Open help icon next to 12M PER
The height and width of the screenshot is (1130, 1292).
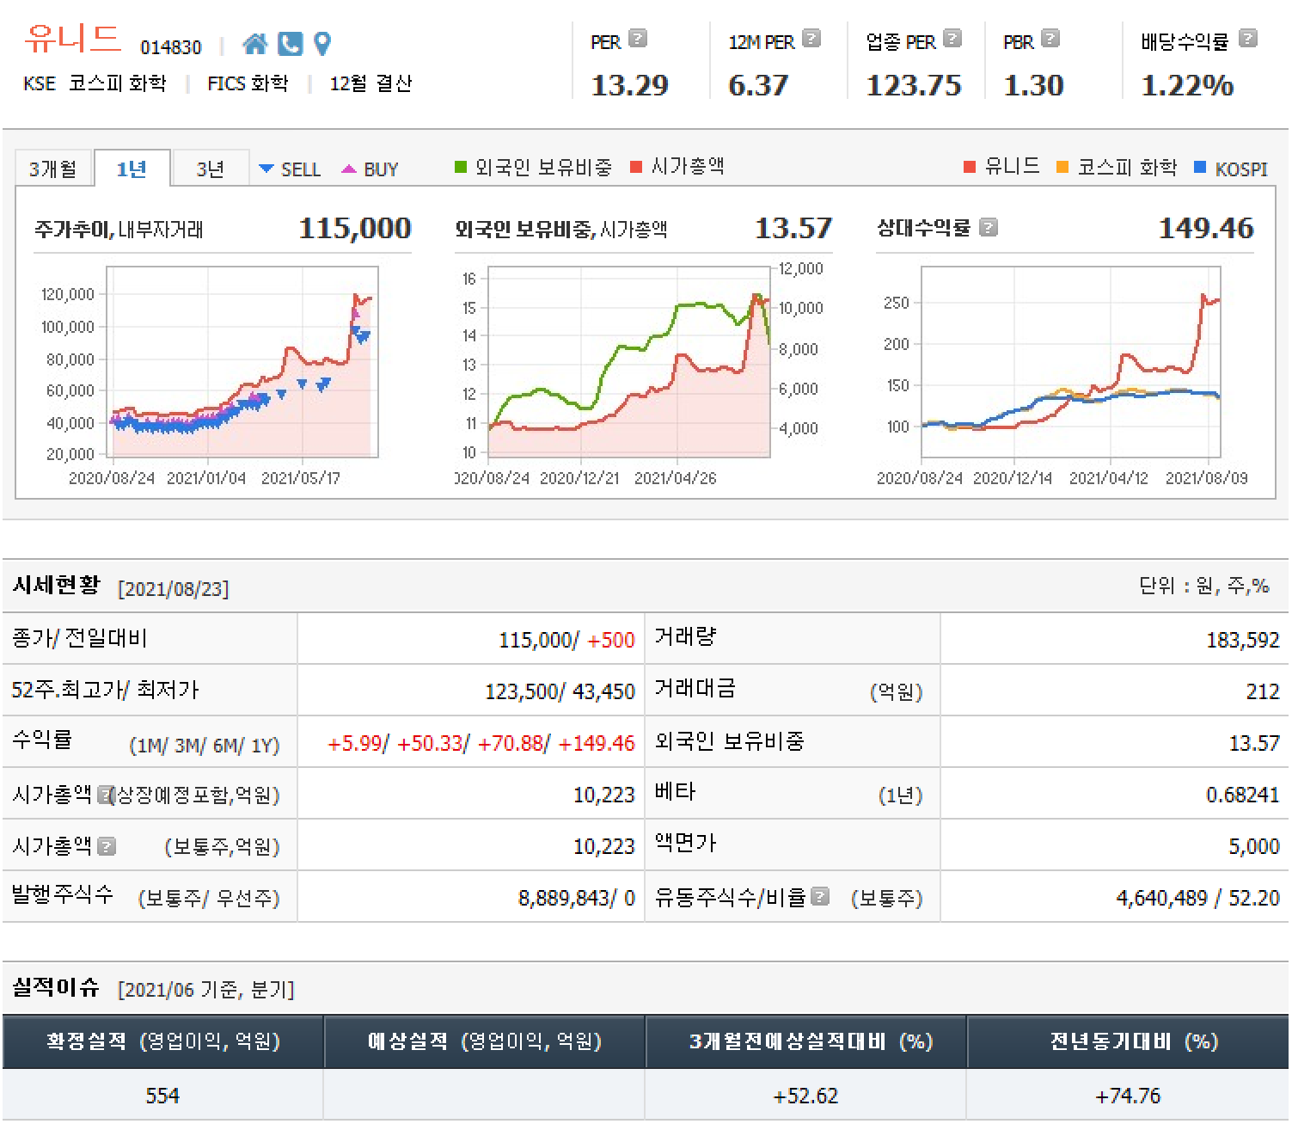point(811,39)
